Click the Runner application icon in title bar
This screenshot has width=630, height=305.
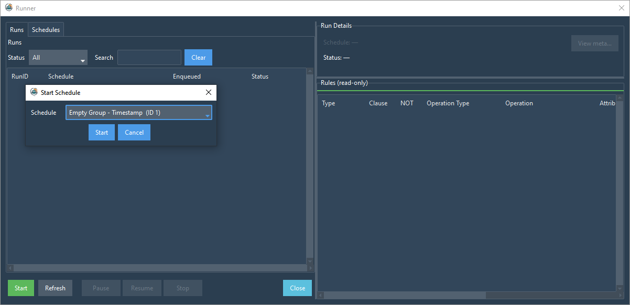pyautogui.click(x=8, y=8)
